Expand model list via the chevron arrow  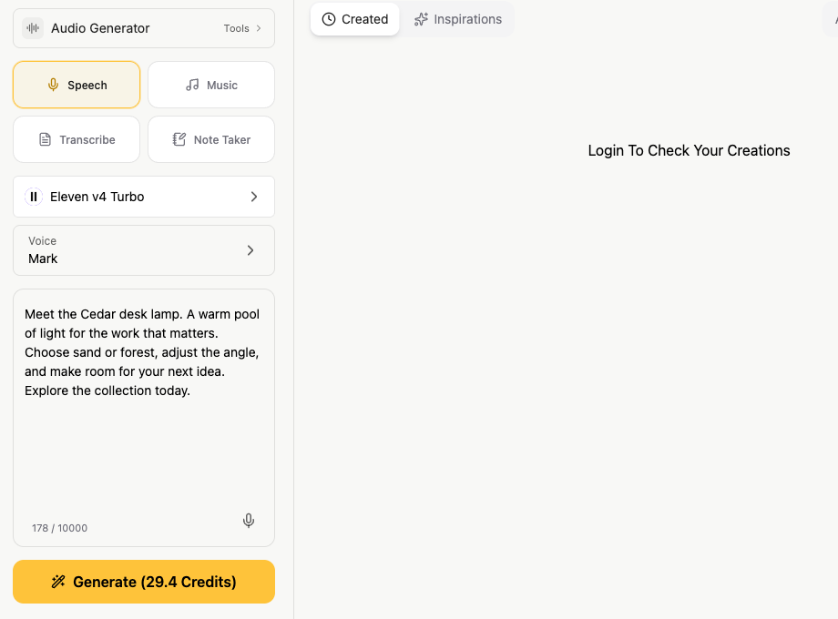[254, 197]
